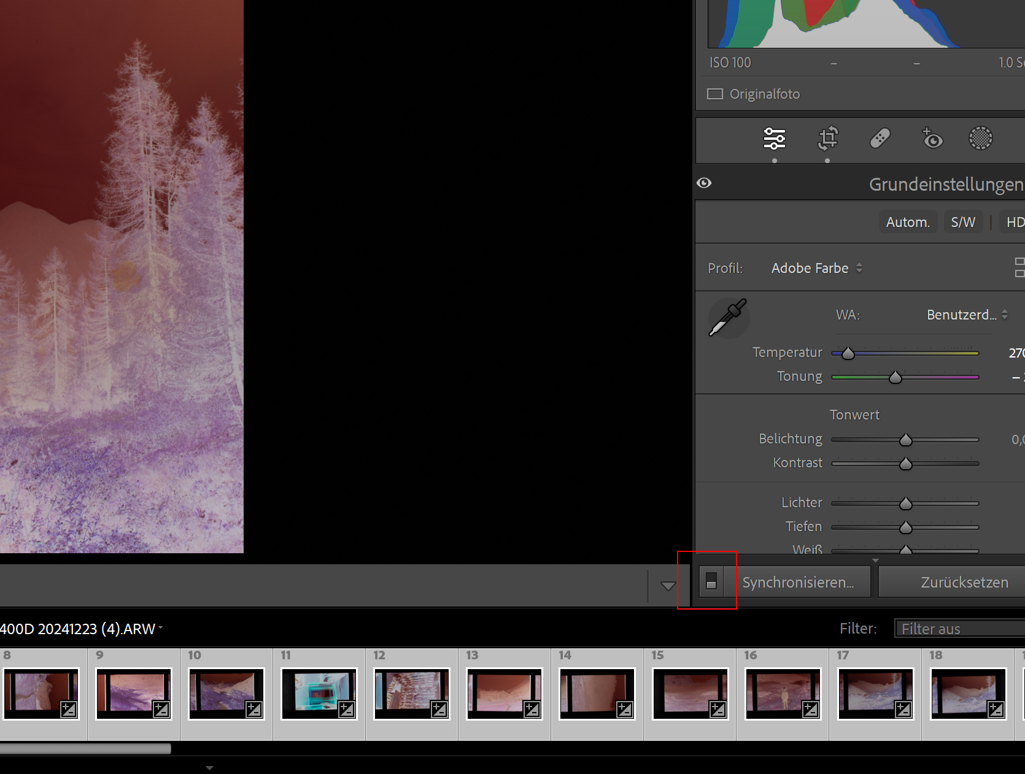1025x774 pixels.
Task: Click the Synchronisieren... button
Action: (798, 582)
